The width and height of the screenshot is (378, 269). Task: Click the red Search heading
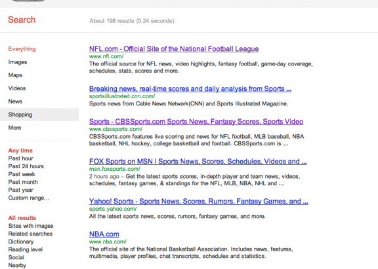click(22, 20)
